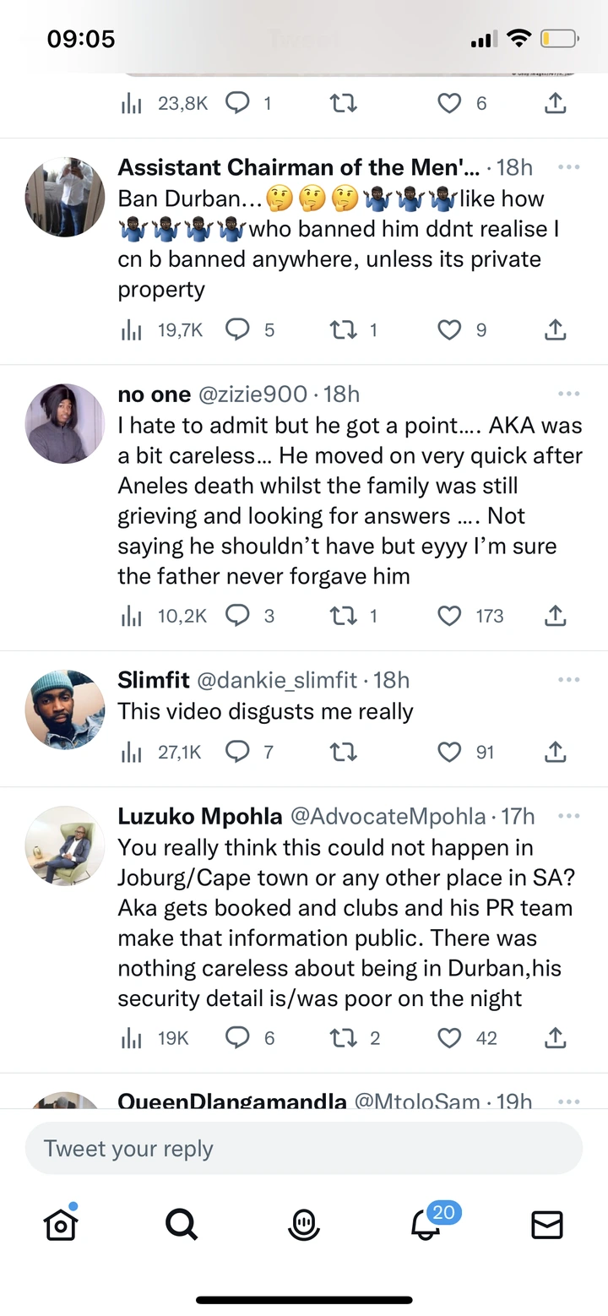Open more options menu on Slimfit's tweet

[568, 679]
